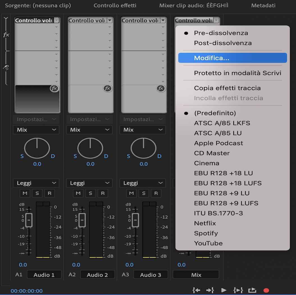Click the go to in point transport icon
Screen dimensions: 296x295
196,290
